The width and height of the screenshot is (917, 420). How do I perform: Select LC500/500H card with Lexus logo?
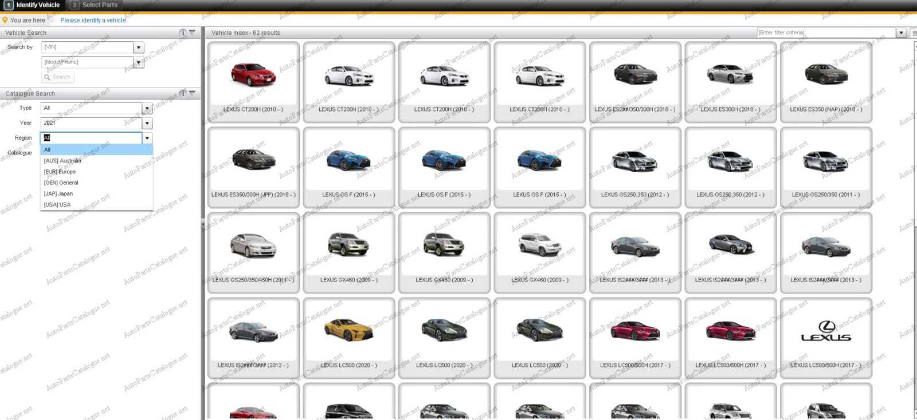click(x=826, y=338)
